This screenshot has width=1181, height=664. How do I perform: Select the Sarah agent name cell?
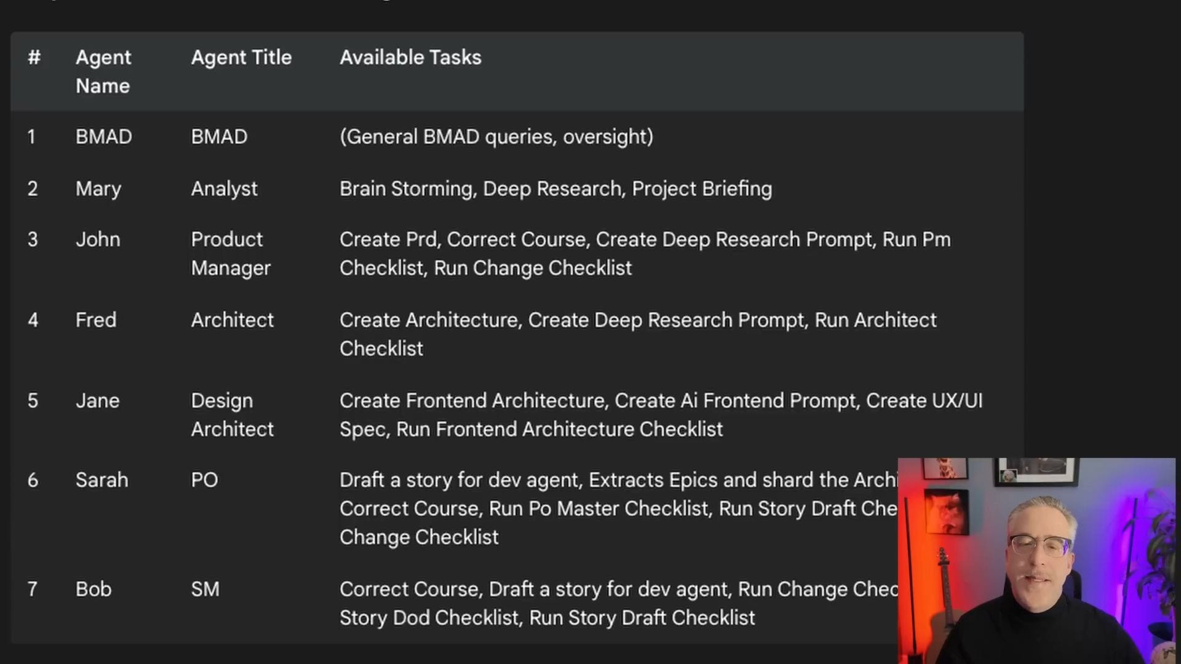click(x=101, y=480)
